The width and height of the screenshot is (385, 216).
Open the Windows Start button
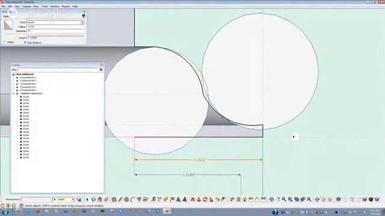tap(5, 212)
